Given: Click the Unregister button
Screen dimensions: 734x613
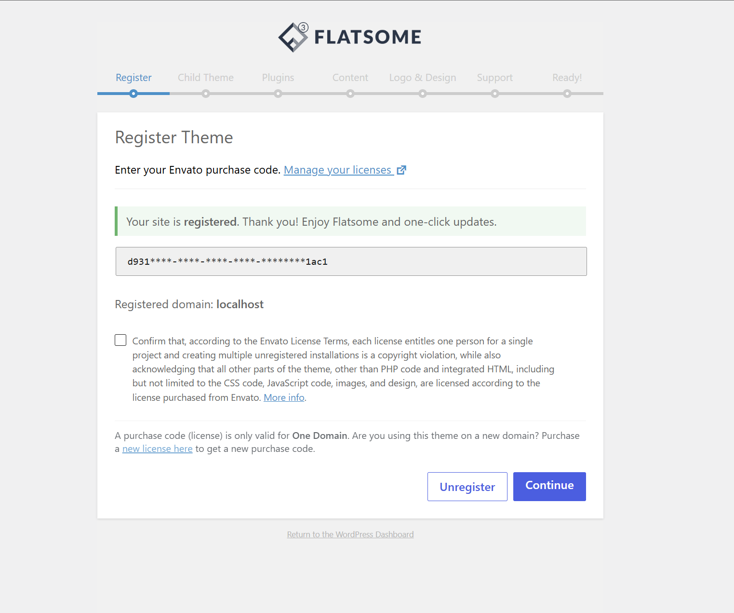Looking at the screenshot, I should [x=467, y=487].
